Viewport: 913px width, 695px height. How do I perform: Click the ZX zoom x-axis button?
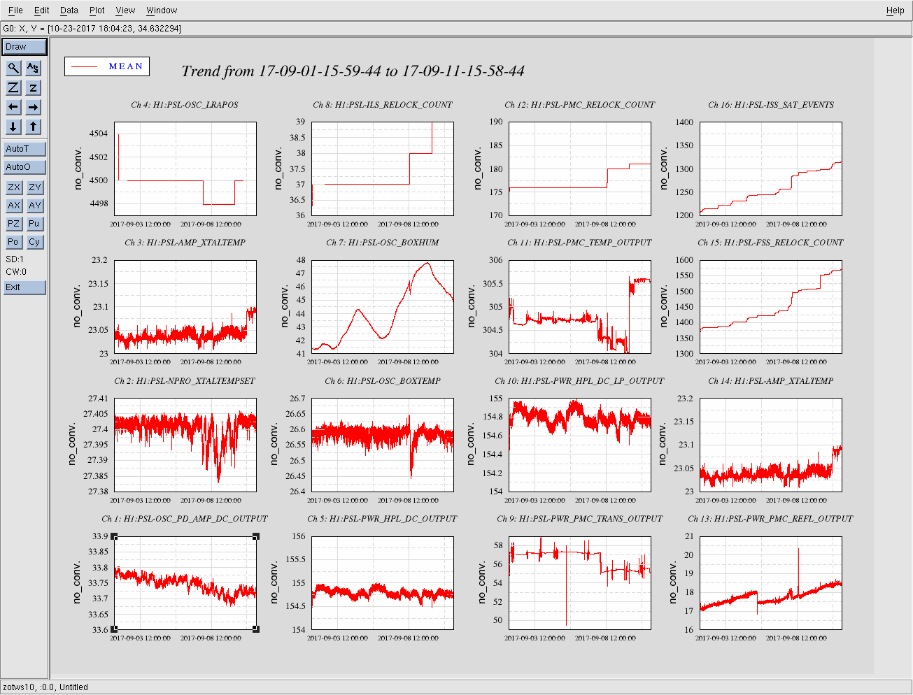pos(14,187)
